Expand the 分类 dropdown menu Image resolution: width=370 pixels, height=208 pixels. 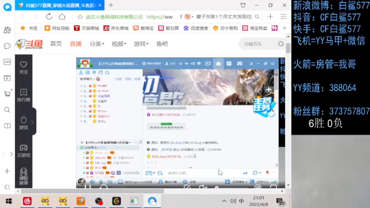click(97, 44)
